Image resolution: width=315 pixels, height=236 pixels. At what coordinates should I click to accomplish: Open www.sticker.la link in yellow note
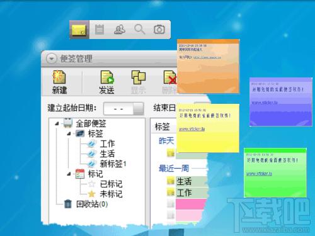point(192,129)
